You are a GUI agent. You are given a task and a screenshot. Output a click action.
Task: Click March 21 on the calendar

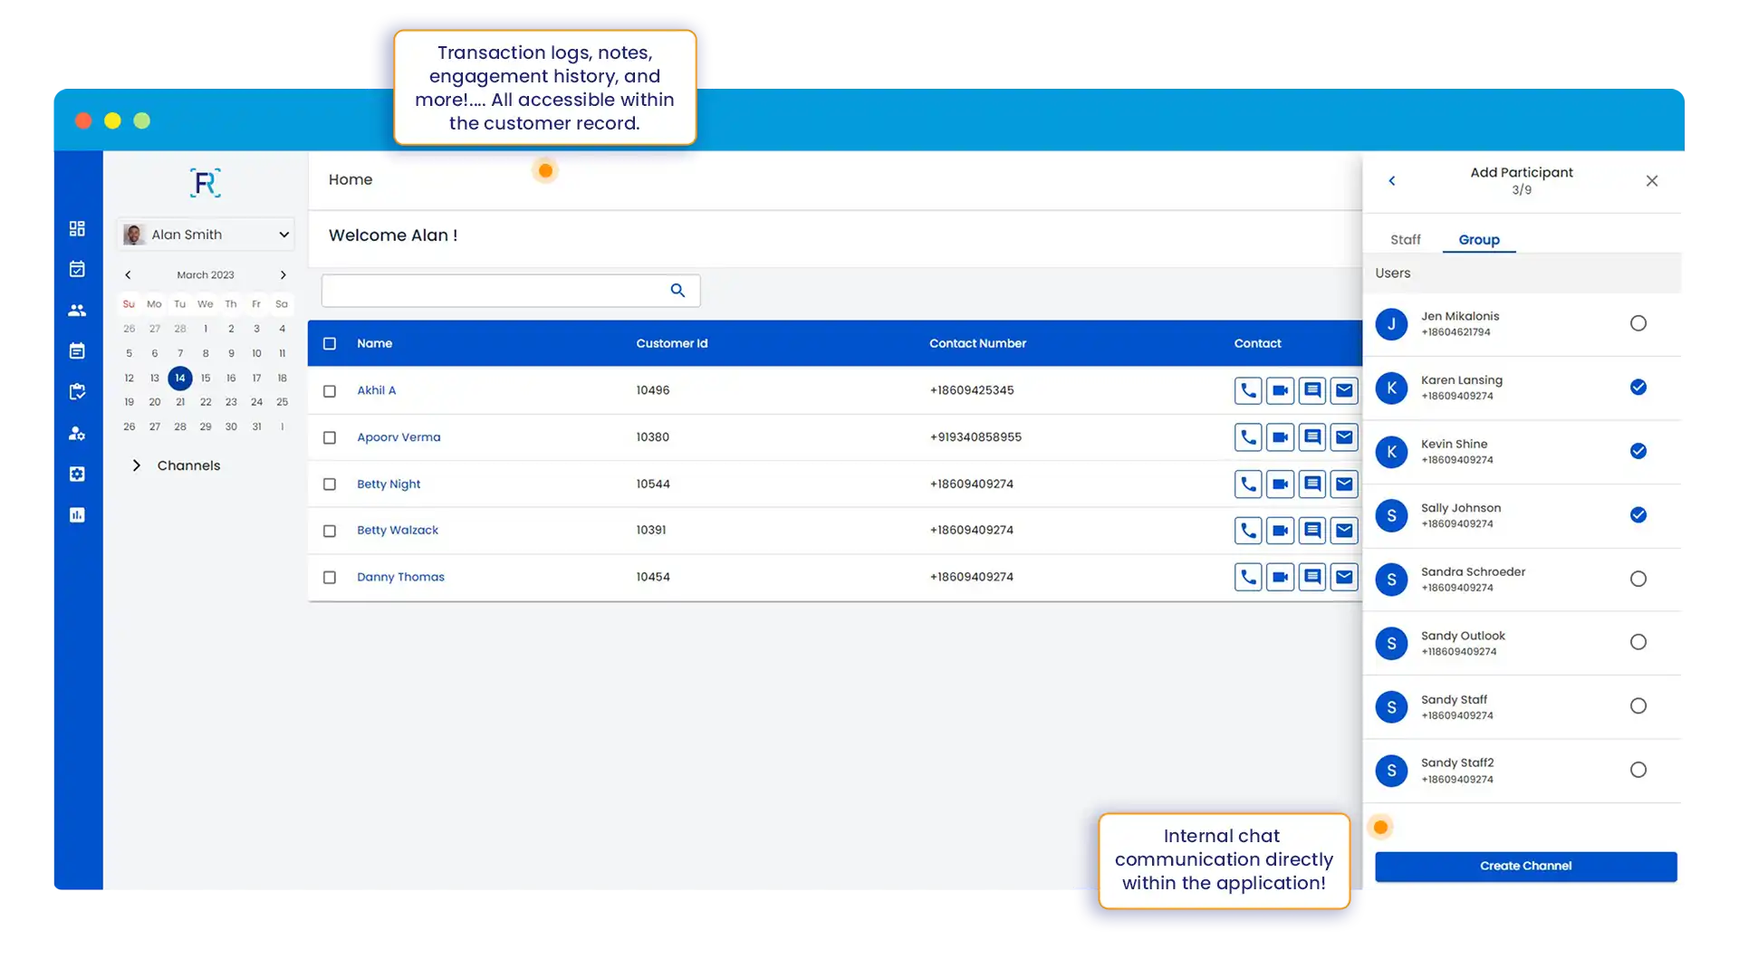[179, 401]
